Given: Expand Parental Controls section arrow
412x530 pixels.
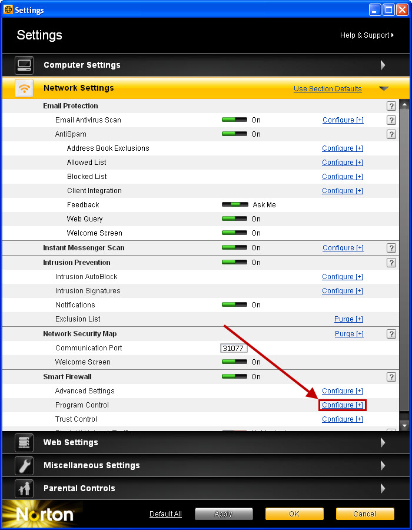Looking at the screenshot, I should (x=383, y=488).
